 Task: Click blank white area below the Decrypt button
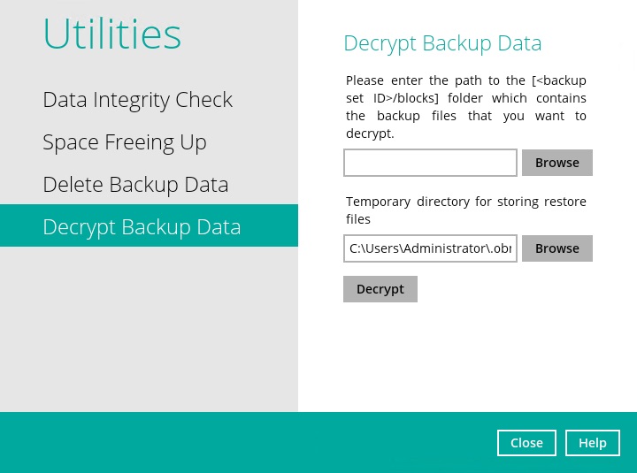467,354
